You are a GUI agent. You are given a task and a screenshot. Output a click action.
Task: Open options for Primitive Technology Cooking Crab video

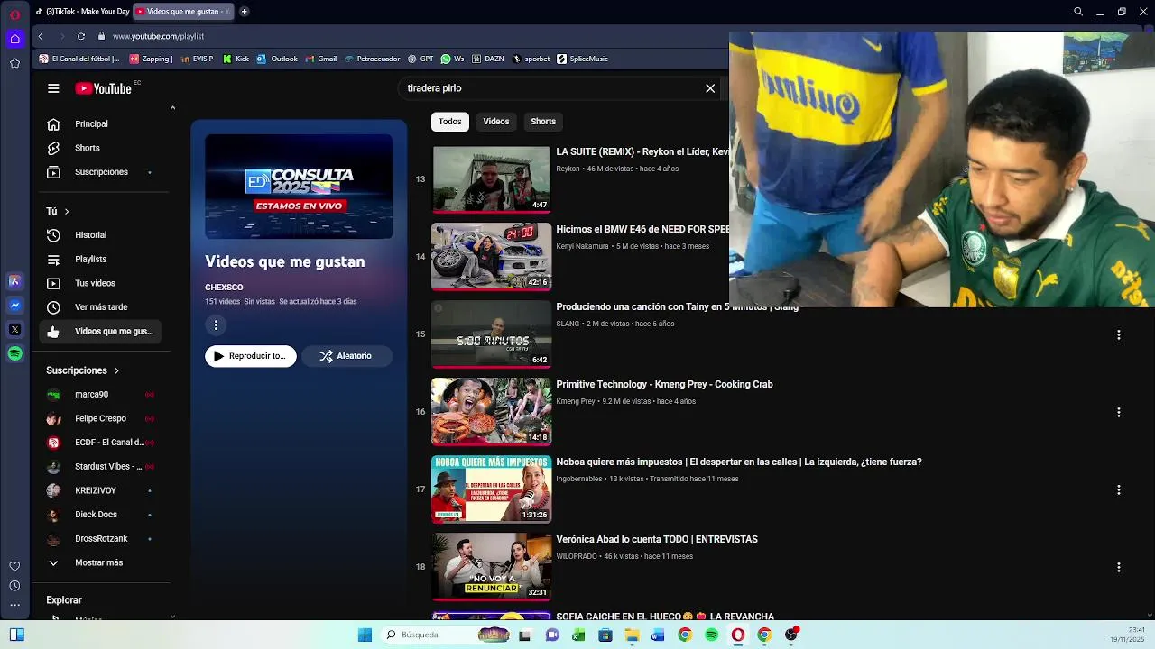coord(1118,412)
